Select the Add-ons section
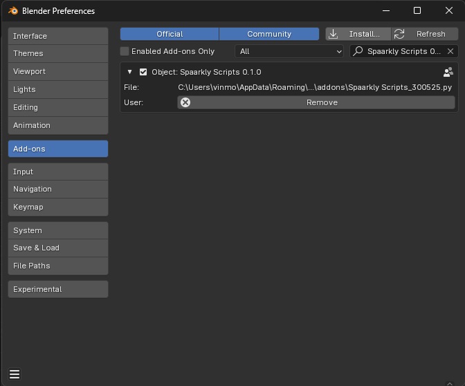 [58, 149]
